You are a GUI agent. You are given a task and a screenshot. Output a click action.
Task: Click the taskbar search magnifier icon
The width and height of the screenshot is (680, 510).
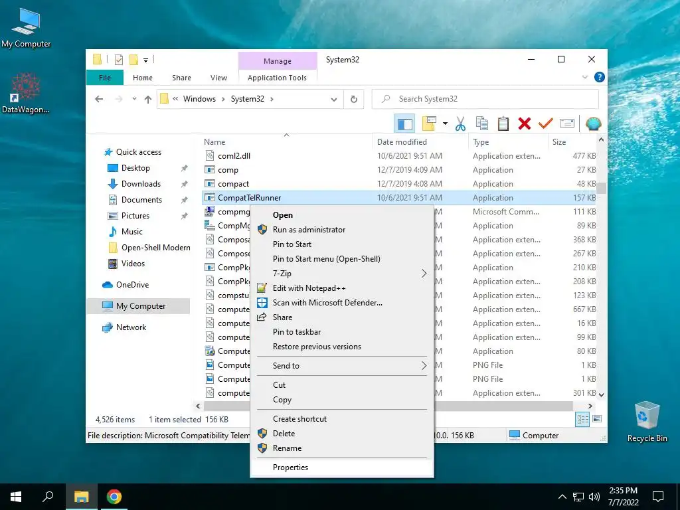pos(48,497)
